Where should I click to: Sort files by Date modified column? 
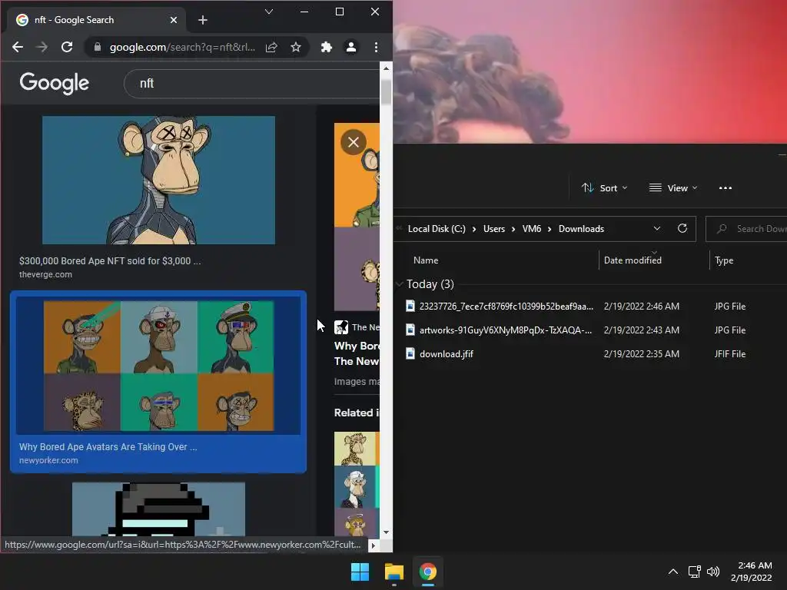click(x=633, y=260)
